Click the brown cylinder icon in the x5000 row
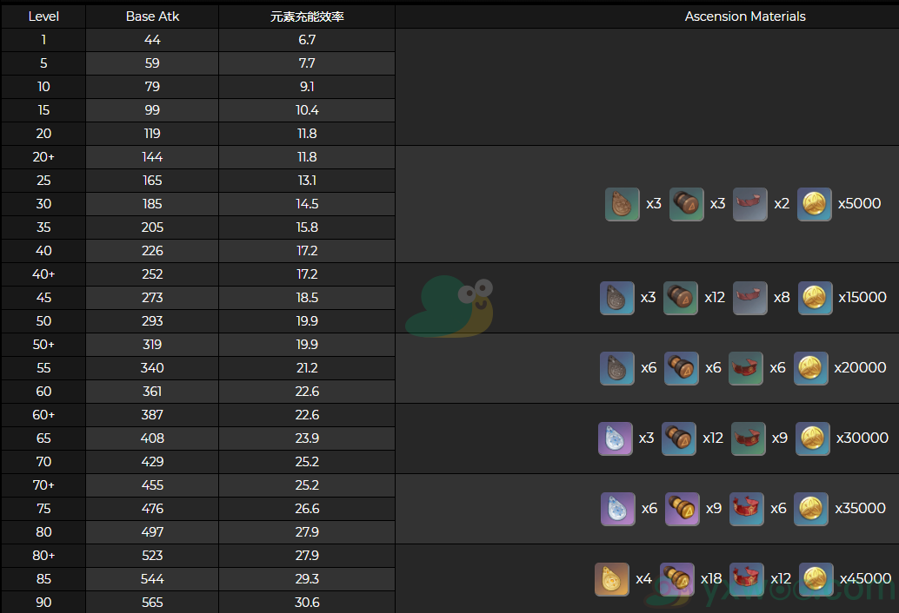Viewport: 899px width, 613px height. click(686, 204)
